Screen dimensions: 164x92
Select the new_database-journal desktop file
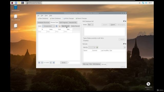[x=16, y=27]
